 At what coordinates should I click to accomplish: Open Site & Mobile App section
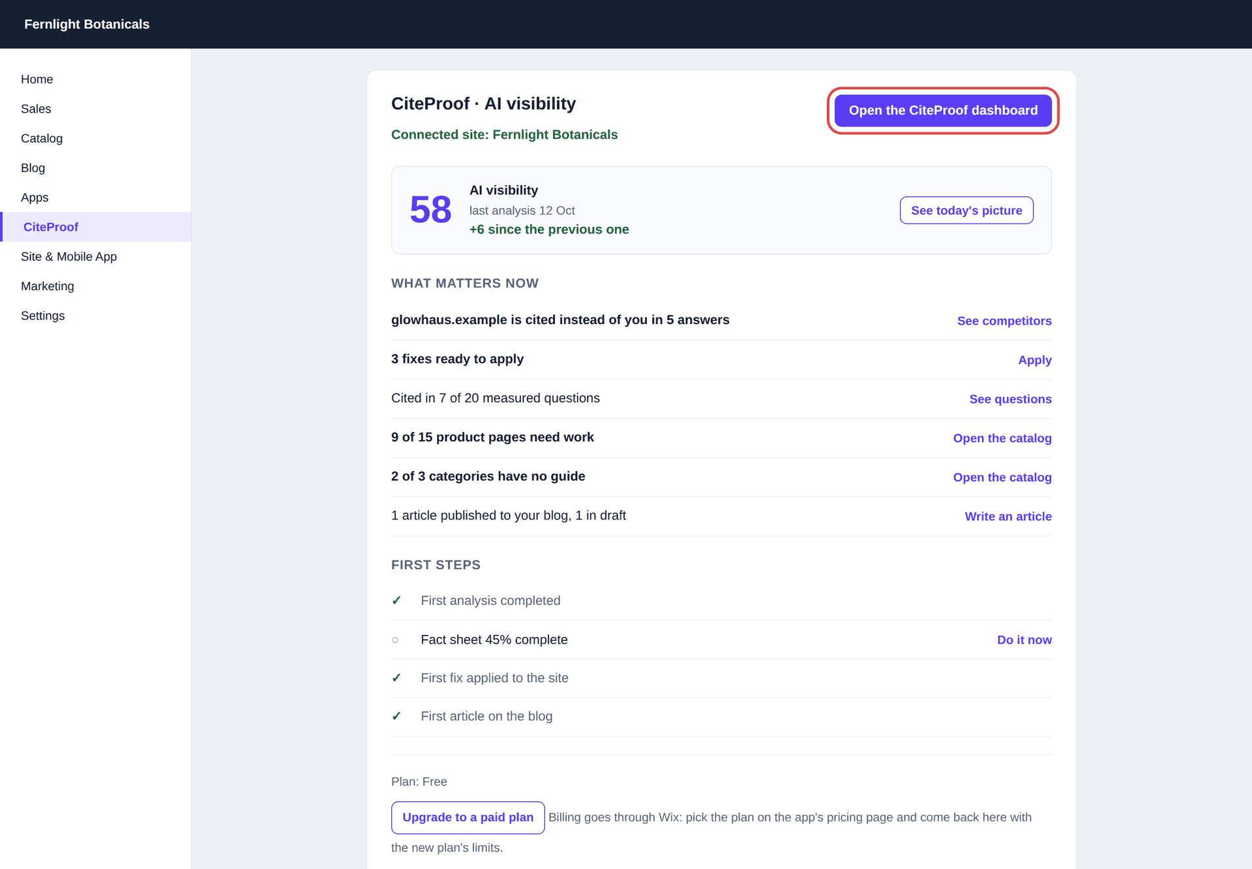coord(96,256)
